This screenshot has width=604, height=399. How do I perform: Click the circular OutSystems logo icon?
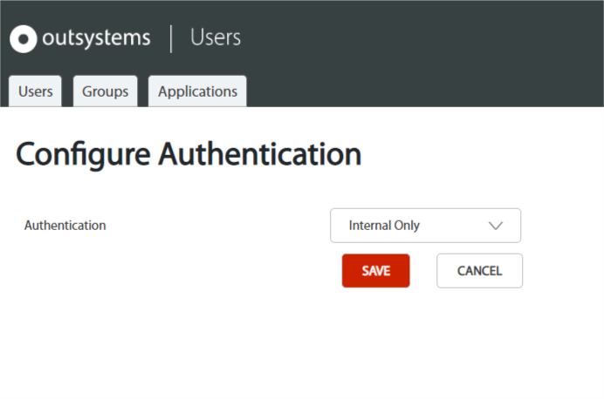(23, 39)
